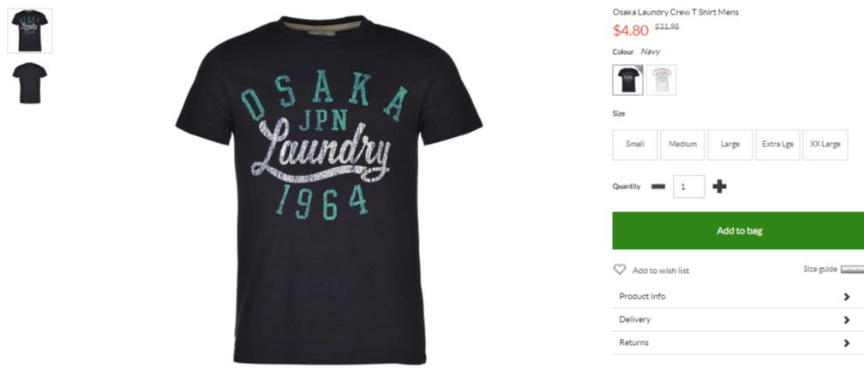Expand the Returns section
The width and height of the screenshot is (864, 374).
coord(738,342)
